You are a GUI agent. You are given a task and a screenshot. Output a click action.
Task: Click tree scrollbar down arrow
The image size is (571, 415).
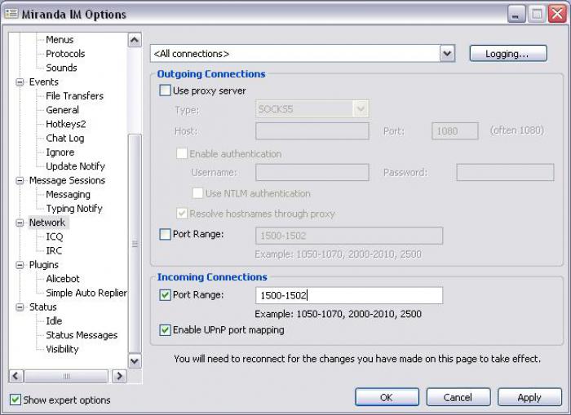pyautogui.click(x=135, y=361)
